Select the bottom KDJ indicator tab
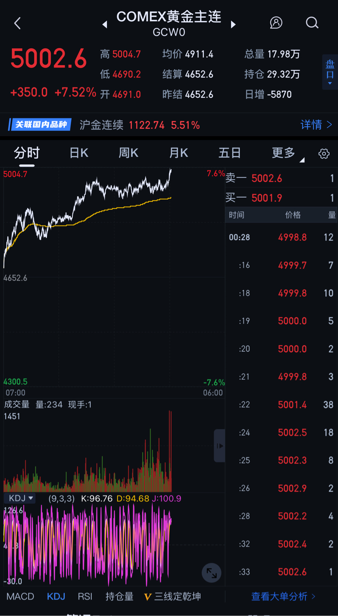338x616 pixels. (56, 597)
